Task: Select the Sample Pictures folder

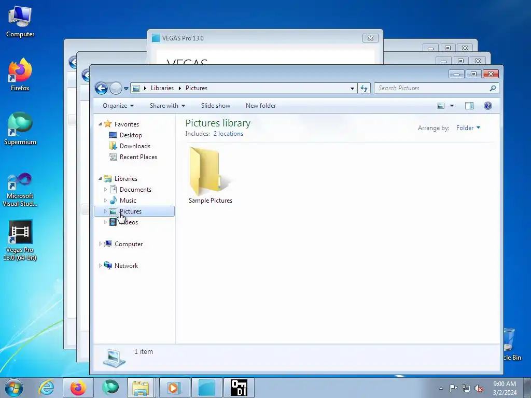Action: tap(211, 175)
